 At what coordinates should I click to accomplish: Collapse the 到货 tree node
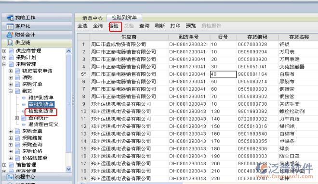tap(11, 91)
